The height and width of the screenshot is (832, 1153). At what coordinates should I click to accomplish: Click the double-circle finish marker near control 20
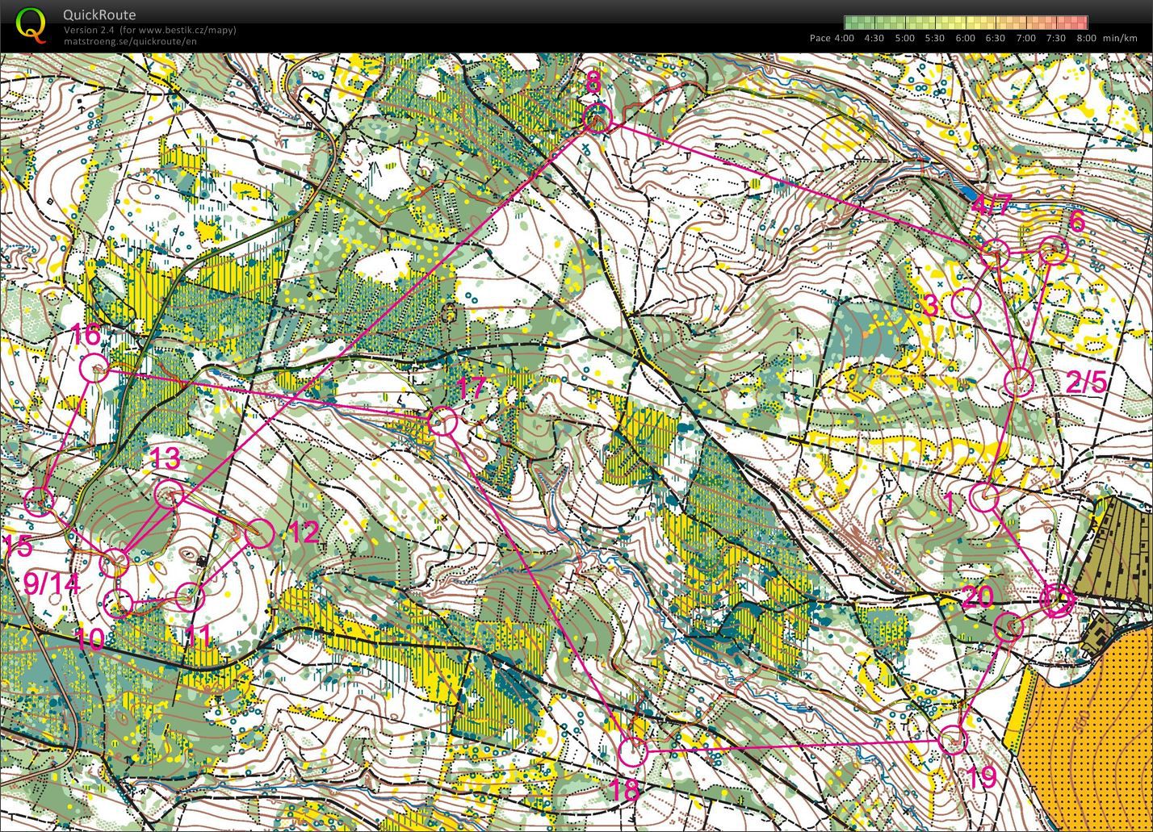[x=1056, y=600]
